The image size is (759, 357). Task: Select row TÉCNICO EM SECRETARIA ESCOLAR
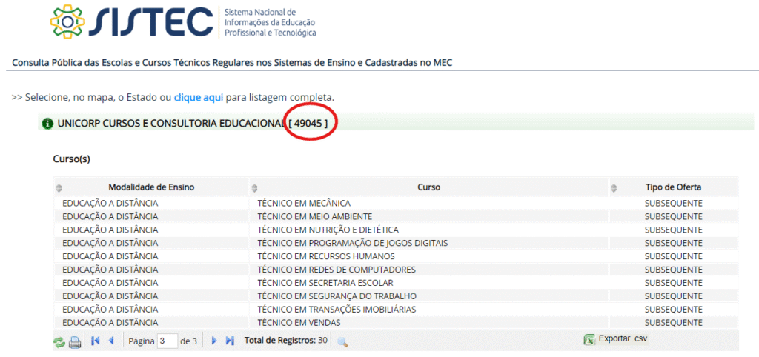click(x=396, y=282)
